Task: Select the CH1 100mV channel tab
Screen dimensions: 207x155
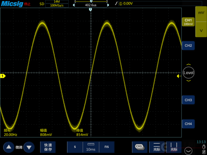Action: click(x=188, y=22)
